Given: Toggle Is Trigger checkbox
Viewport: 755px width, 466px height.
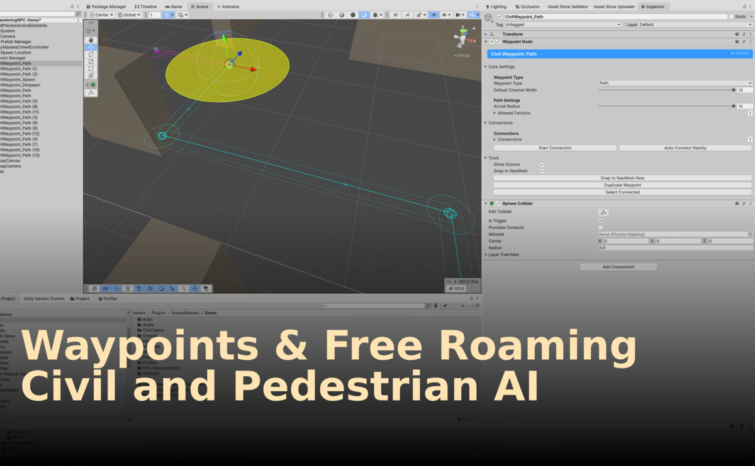Looking at the screenshot, I should pos(600,221).
